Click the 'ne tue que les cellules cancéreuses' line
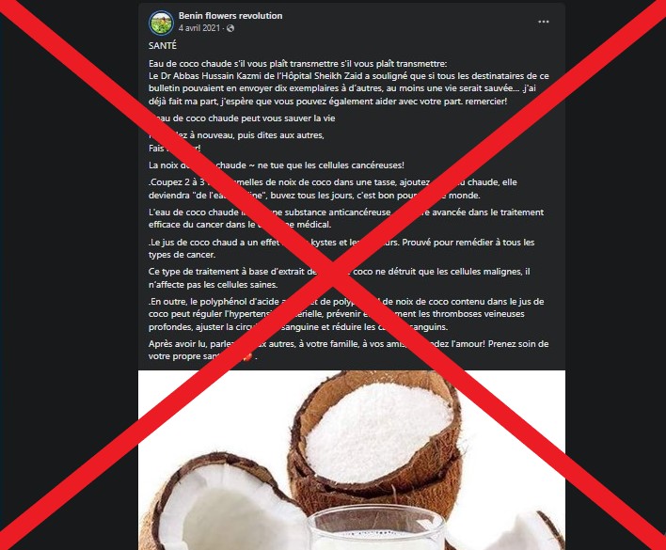This screenshot has height=550, width=666. pos(277,165)
